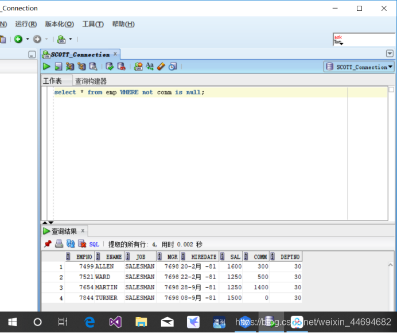The image size is (397, 333).
Task: Toggle the red pin freeze view icon
Action: [x=48, y=244]
